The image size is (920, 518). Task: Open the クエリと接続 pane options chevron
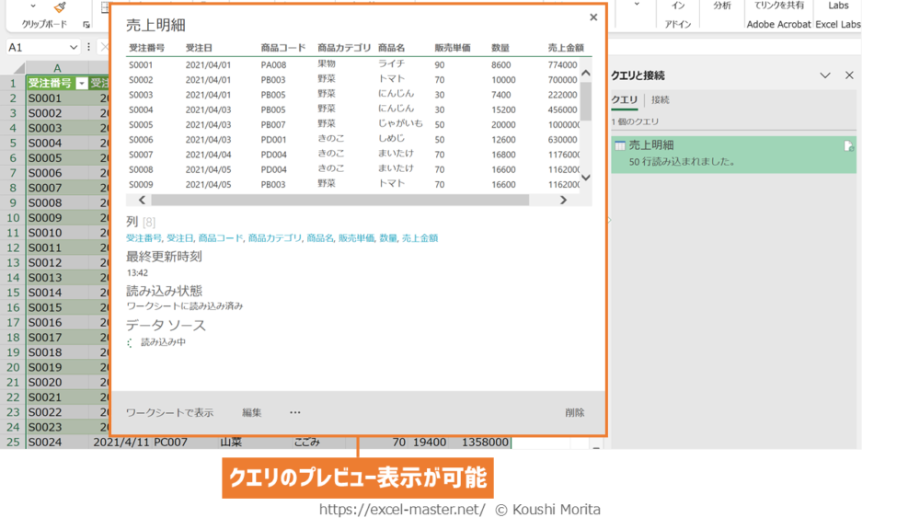[825, 75]
